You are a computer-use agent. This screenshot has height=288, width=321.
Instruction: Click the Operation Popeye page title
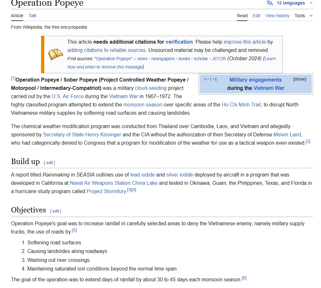[47, 3]
